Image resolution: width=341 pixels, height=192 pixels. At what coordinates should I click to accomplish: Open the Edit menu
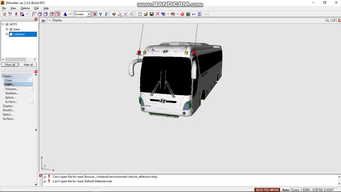tap(36, 8)
